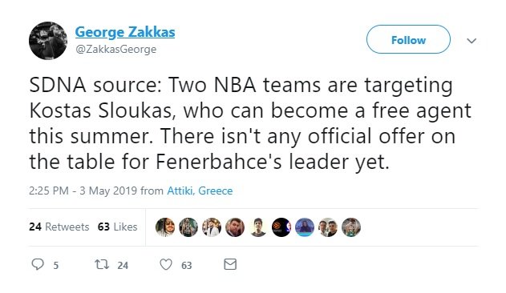The height and width of the screenshot is (293, 506).
Task: Like the tweet with the heart icon
Action: click(166, 264)
